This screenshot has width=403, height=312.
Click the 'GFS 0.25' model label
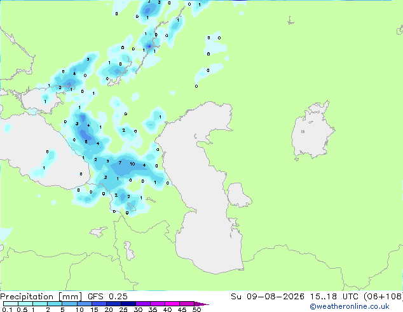(x=107, y=297)
